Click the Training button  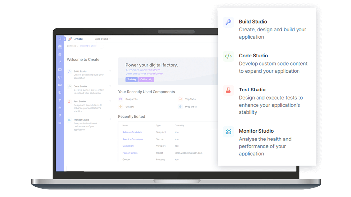coord(132,79)
